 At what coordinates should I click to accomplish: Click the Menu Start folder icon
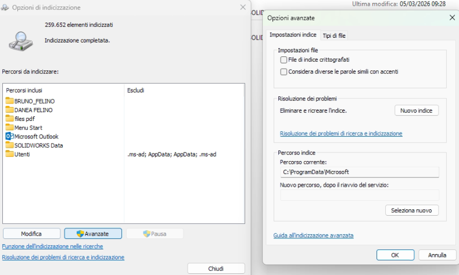(10, 127)
